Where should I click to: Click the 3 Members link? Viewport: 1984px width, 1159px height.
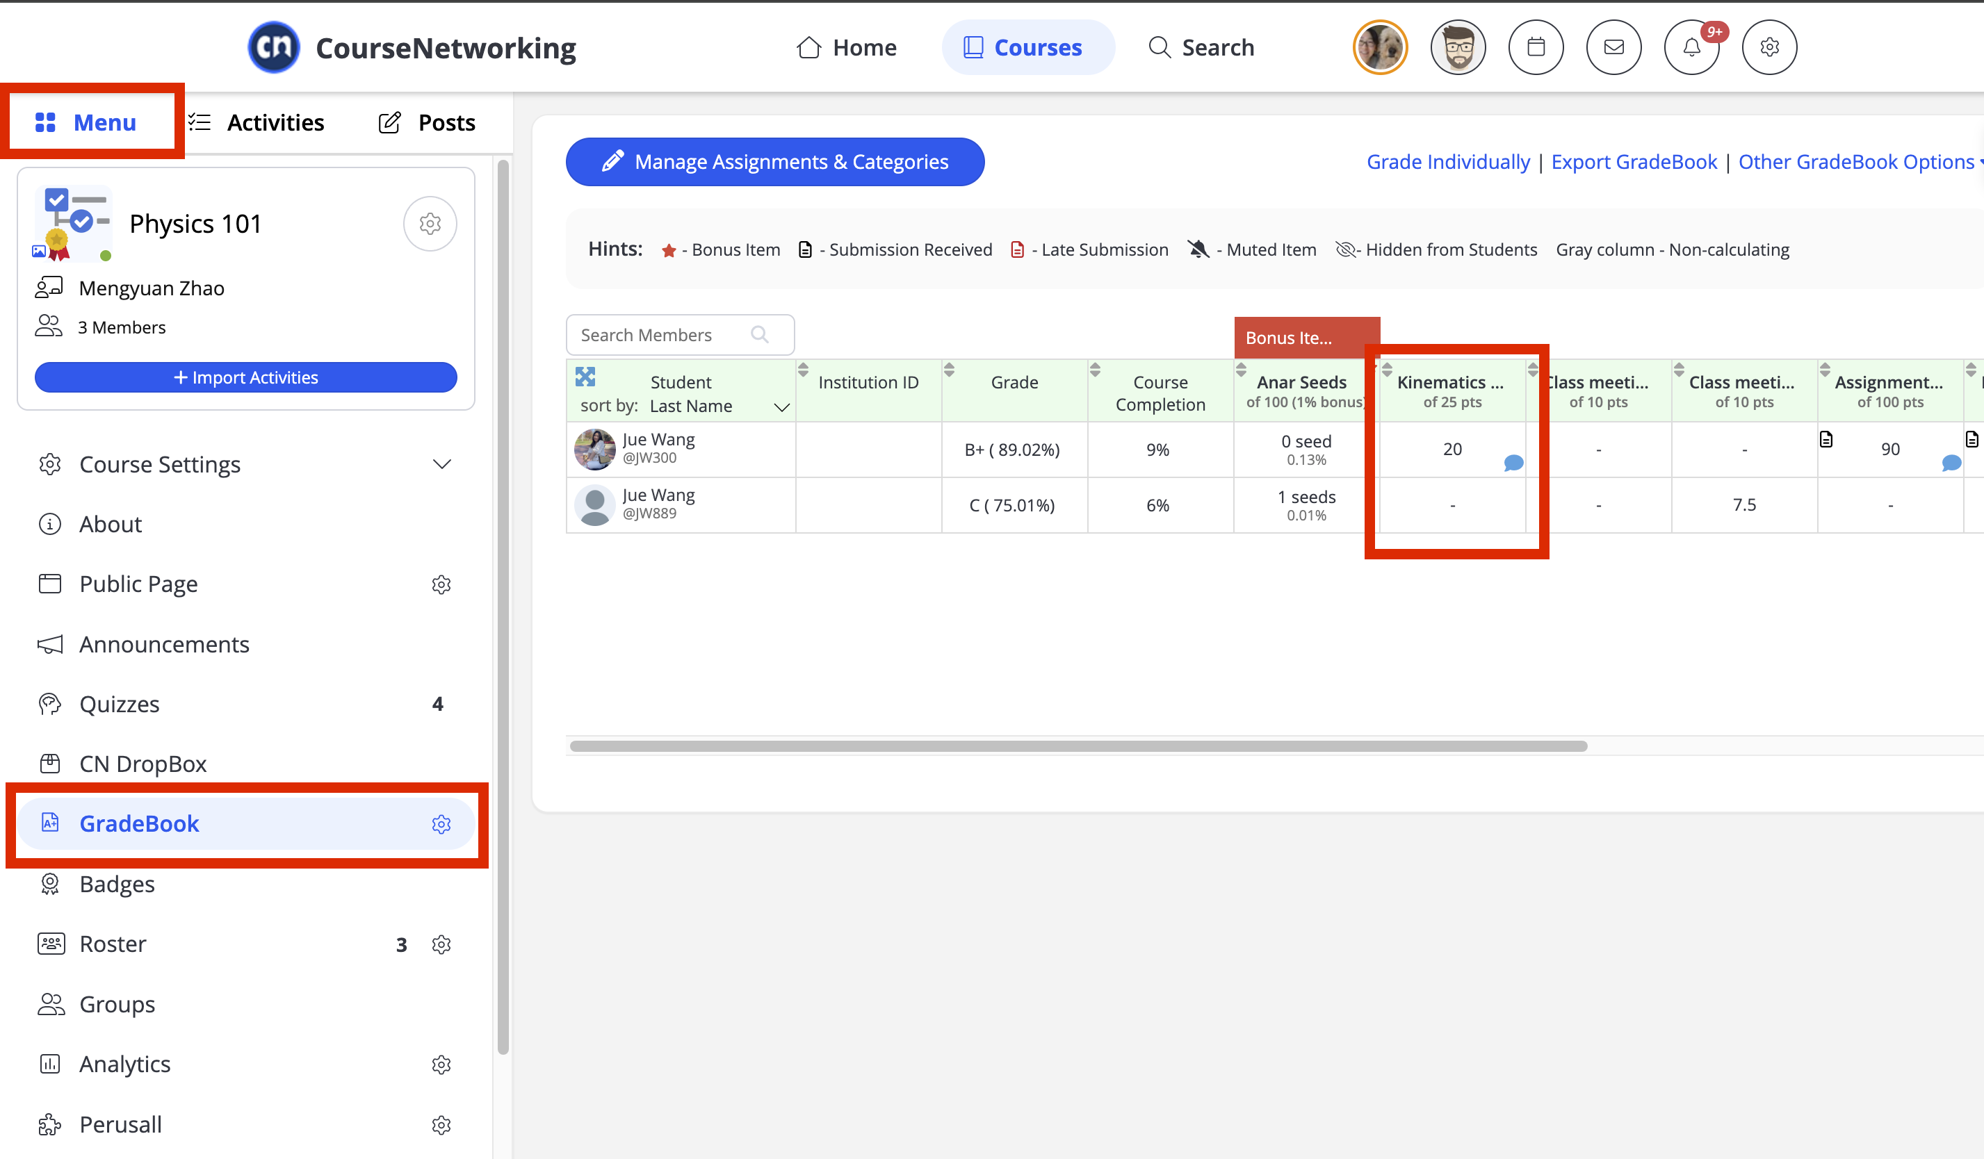[x=121, y=327]
